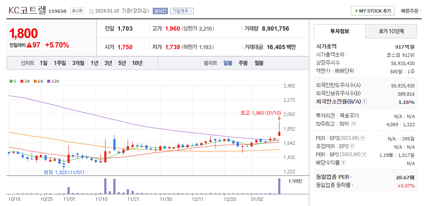Click the green 5-day moving average legend
Viewport: 424px width, 206px height.
13,81
